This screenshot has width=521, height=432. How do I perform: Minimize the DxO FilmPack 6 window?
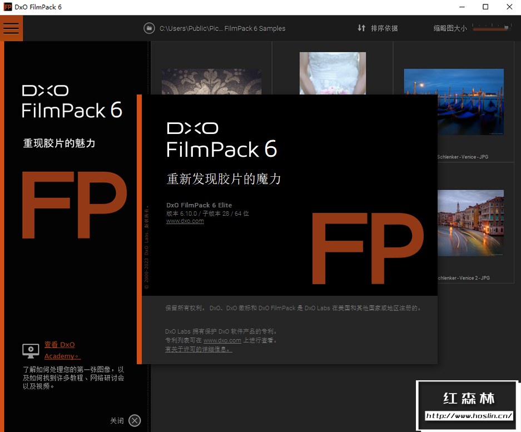(461, 7)
